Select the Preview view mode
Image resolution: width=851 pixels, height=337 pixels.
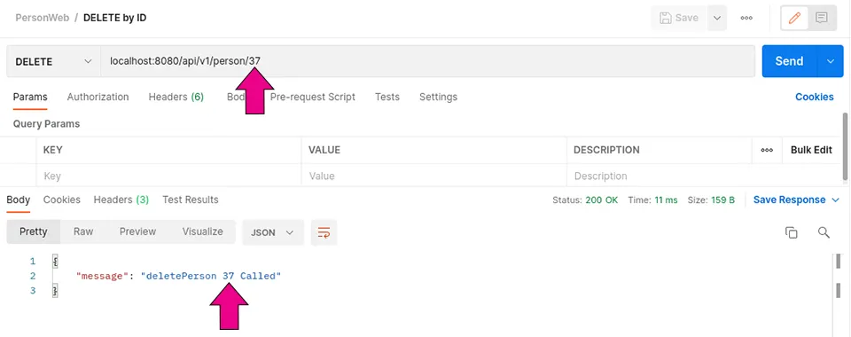coord(138,231)
